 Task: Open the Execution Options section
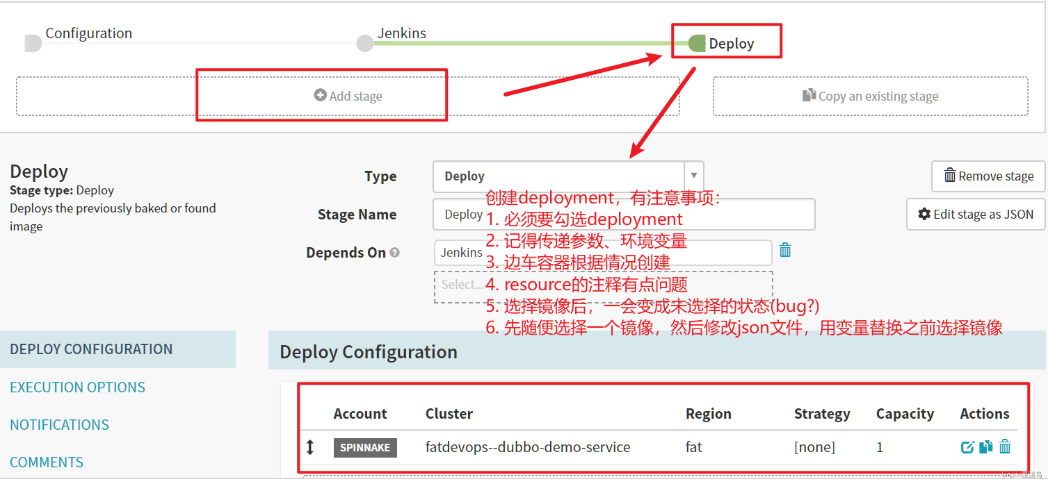point(77,387)
